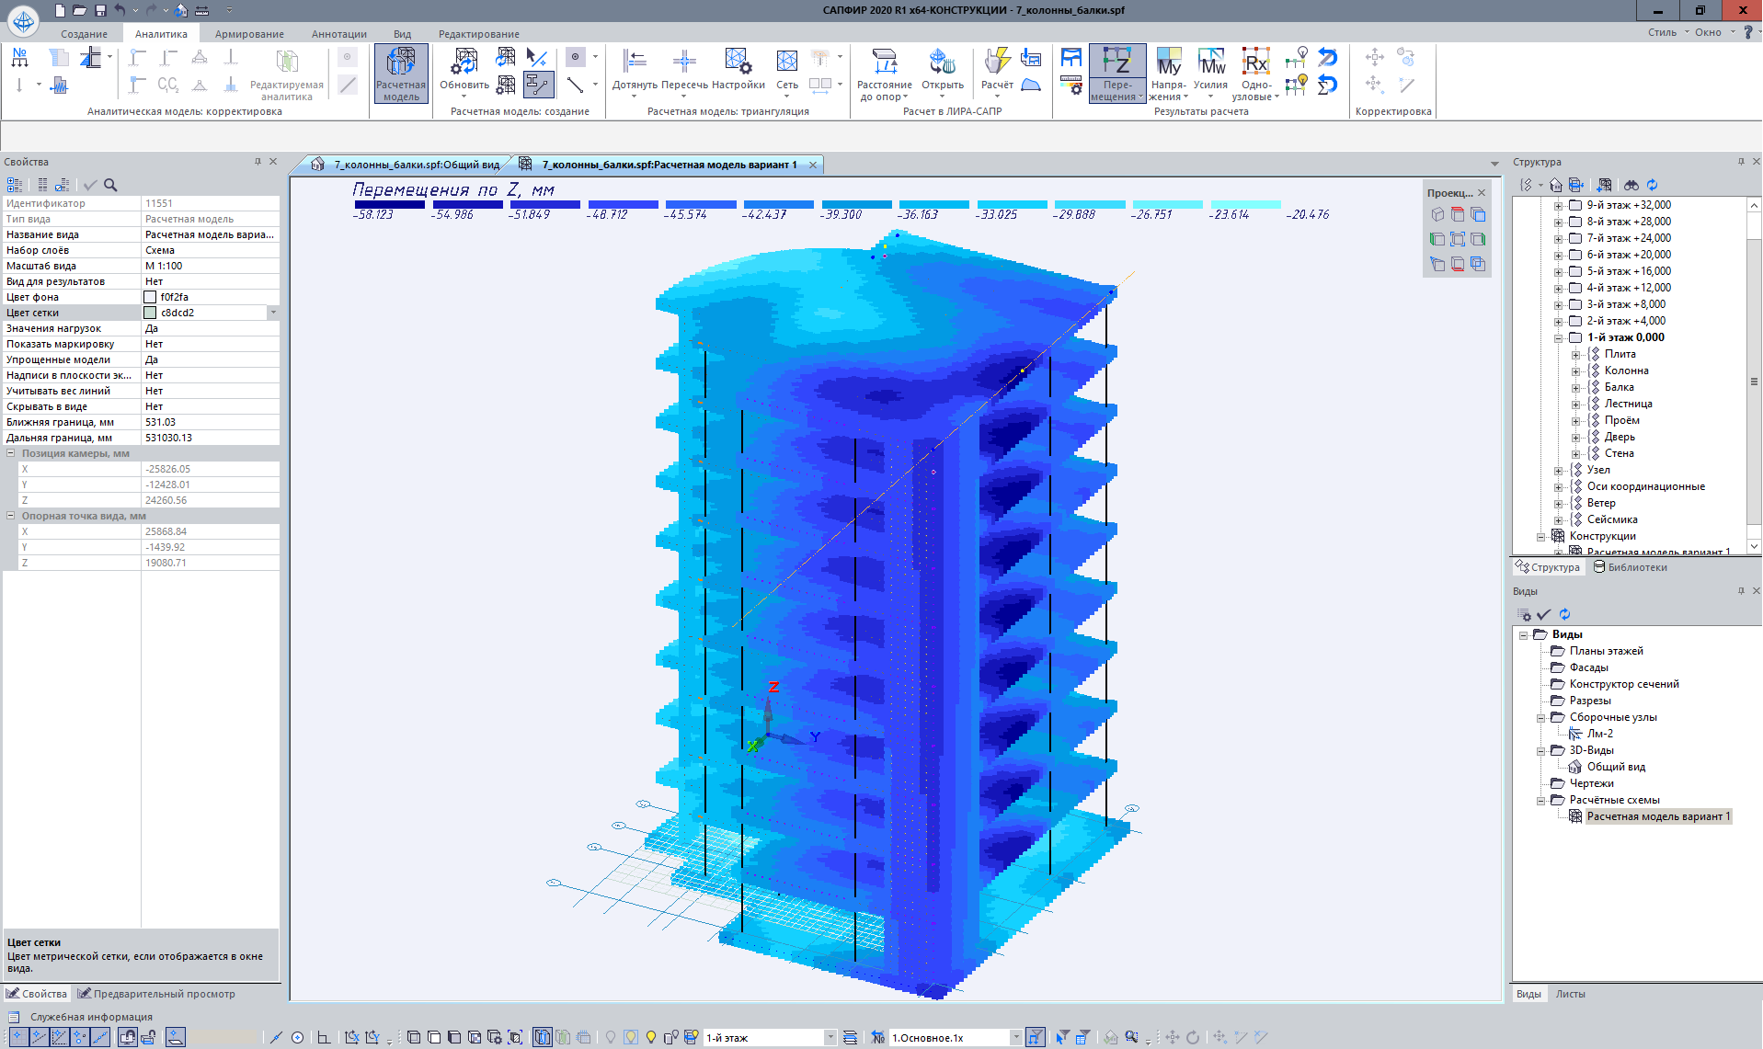Image resolution: width=1763 pixels, height=1049 pixels.
Task: Switch to the Армирование ribbon tab
Action: (x=249, y=34)
